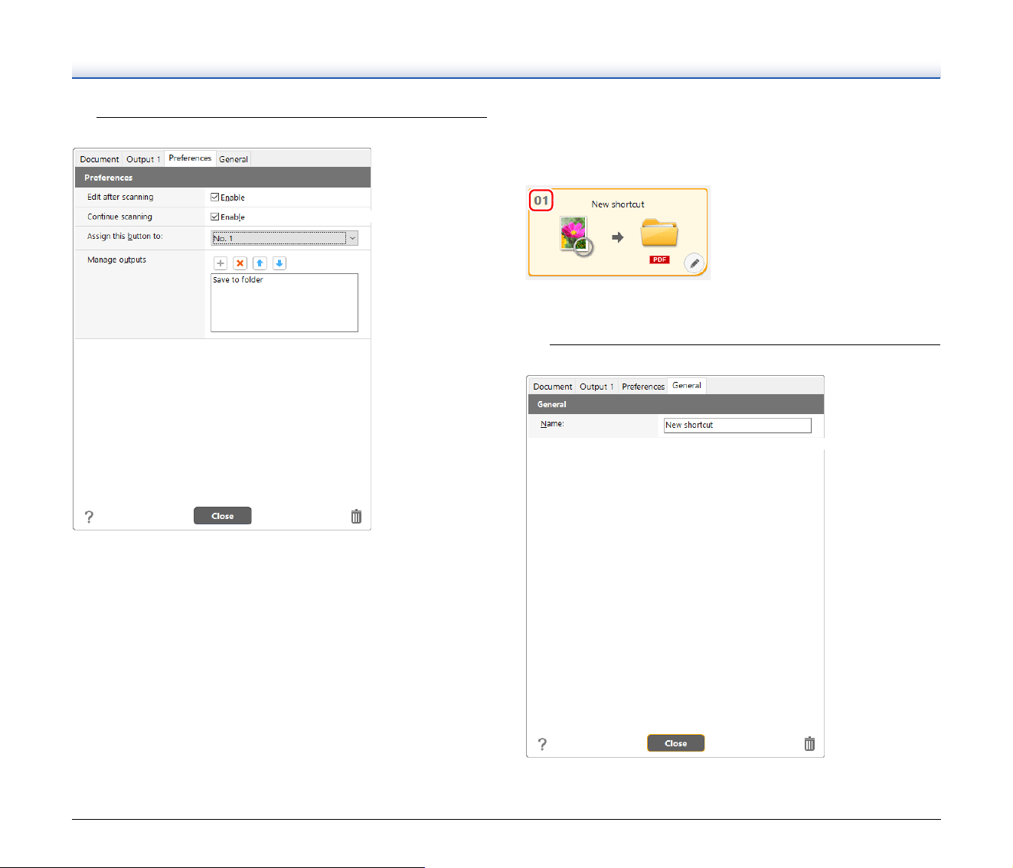This screenshot has width=1013, height=868.
Task: Click the Name input field
Action: tap(737, 426)
